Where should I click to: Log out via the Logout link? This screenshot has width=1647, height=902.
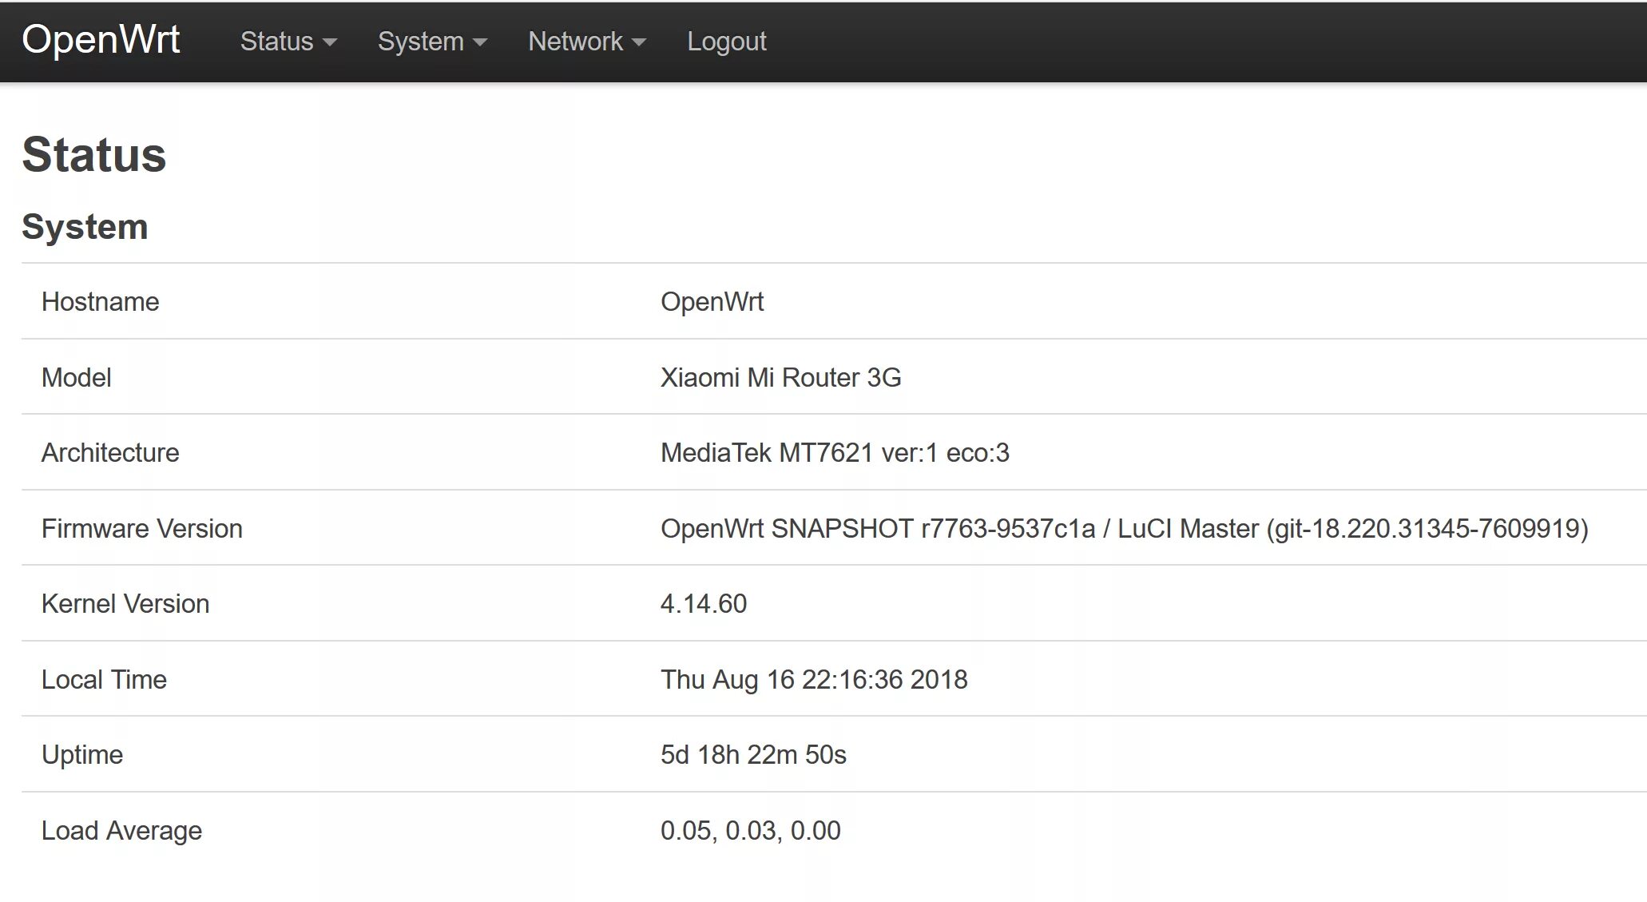point(727,42)
